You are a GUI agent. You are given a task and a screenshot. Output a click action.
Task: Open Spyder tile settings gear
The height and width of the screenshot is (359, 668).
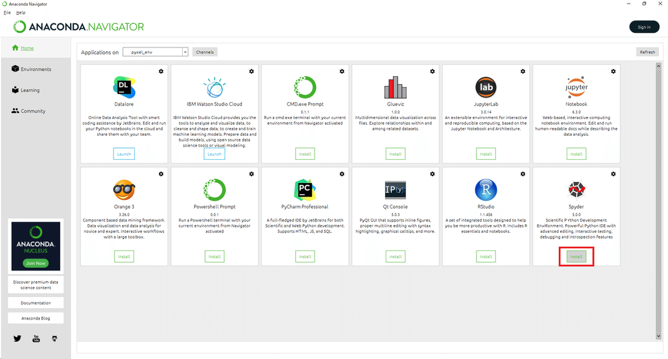(613, 174)
